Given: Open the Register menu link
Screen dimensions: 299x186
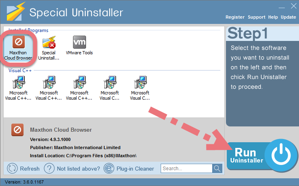Looking at the screenshot, I should pos(235,17).
